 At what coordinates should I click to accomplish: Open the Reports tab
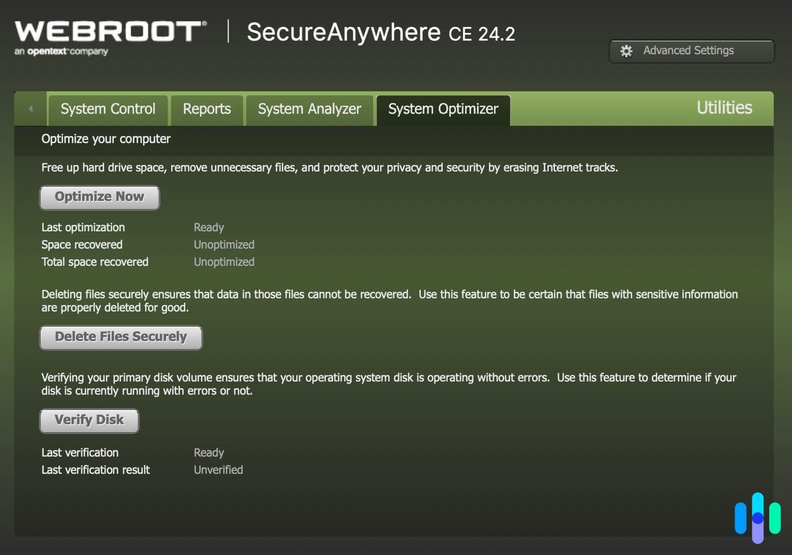click(x=207, y=109)
